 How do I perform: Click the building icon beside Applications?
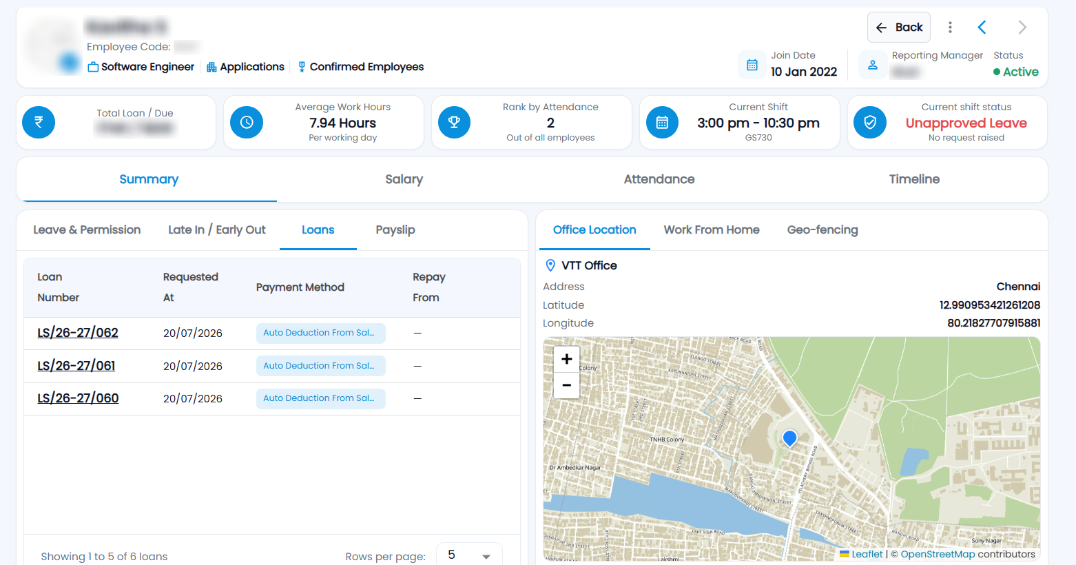(x=211, y=67)
